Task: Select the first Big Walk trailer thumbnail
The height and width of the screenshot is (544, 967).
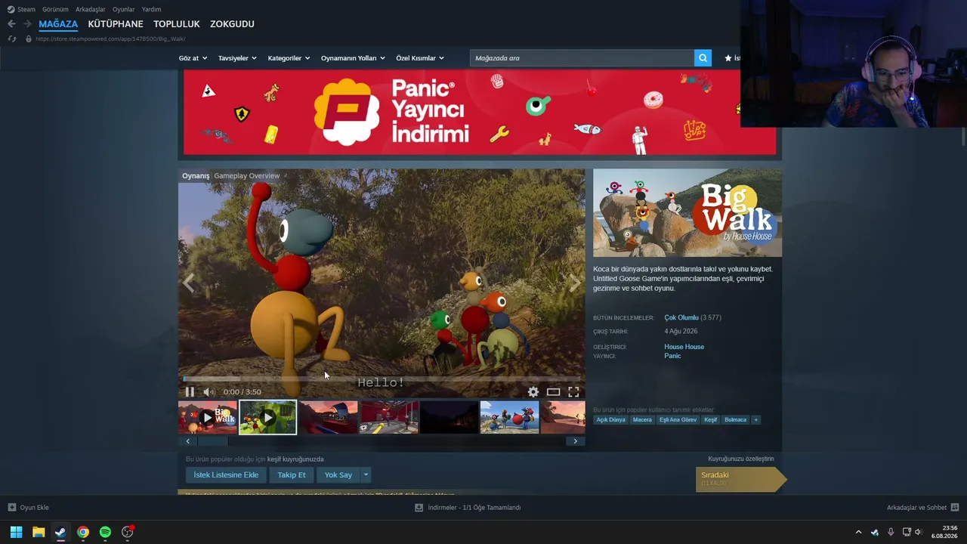Action: tap(208, 417)
